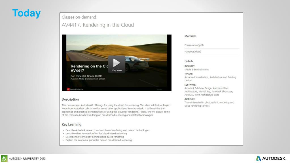
Task: Click the 'Materials' section heading
Action: (x=190, y=36)
